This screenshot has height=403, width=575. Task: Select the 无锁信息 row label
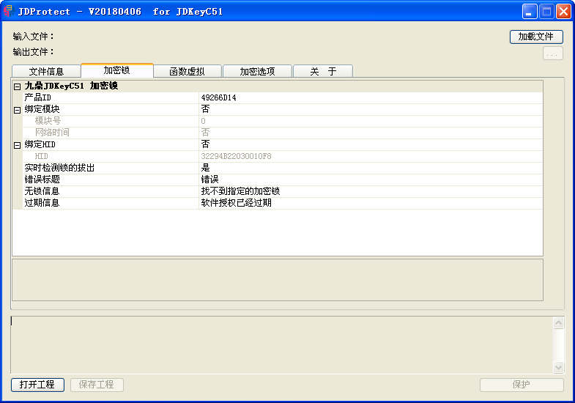(42, 191)
